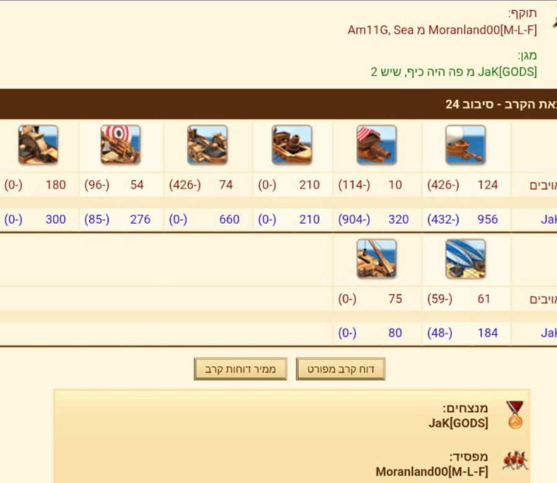
Task: Open attacker Moranland00[M-L-F] link
Action: (x=482, y=30)
